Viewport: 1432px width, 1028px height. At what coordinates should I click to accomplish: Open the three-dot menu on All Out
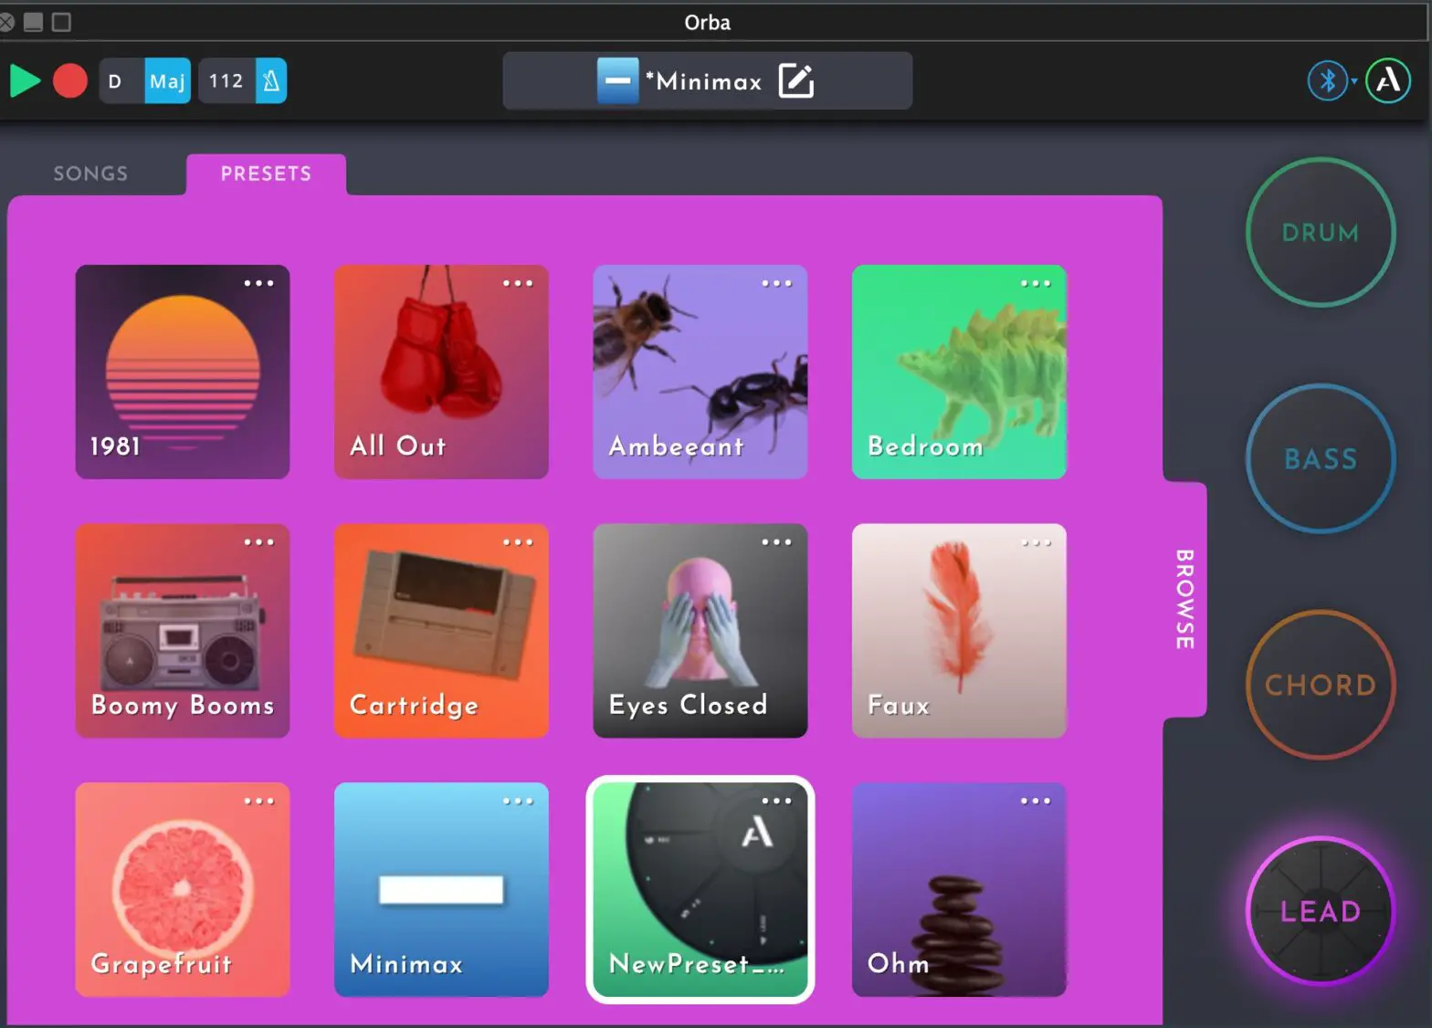point(518,283)
